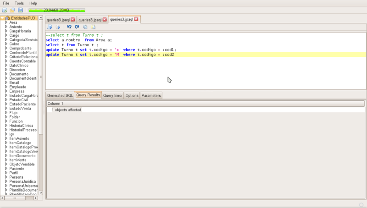The image size is (367, 208).
Task: Open the Help menu
Action: pyautogui.click(x=33, y=3)
